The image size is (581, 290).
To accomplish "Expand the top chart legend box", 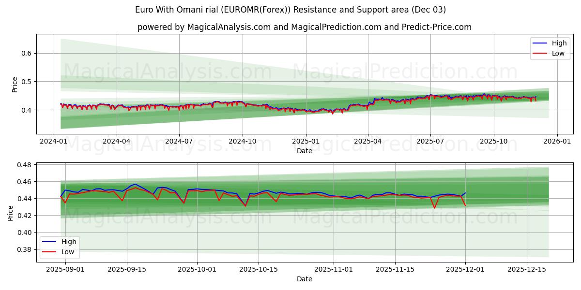I will (550, 48).
